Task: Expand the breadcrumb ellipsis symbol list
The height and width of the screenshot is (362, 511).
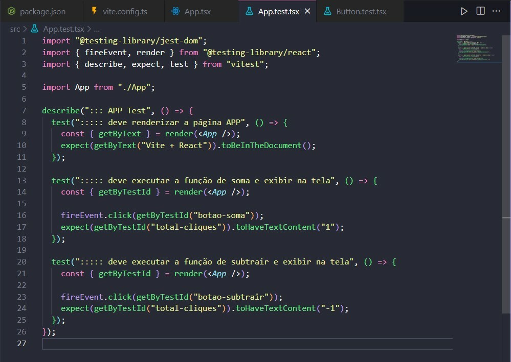Action: click(97, 29)
